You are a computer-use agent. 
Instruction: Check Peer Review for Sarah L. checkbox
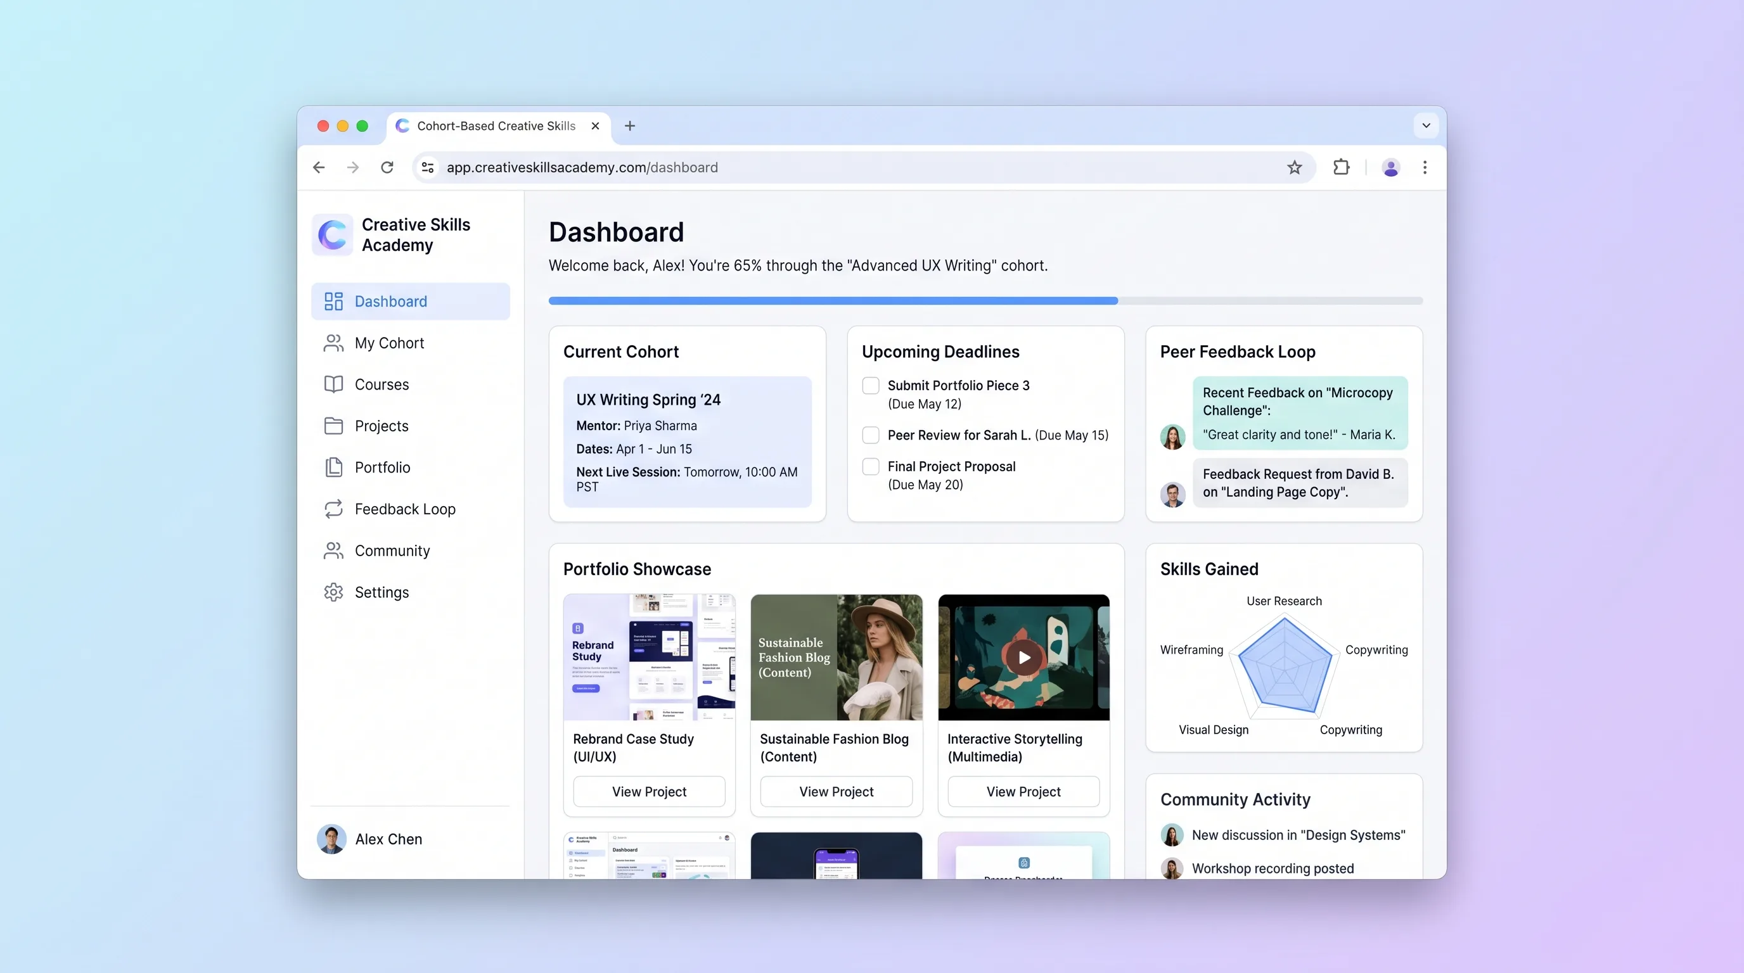coord(871,435)
